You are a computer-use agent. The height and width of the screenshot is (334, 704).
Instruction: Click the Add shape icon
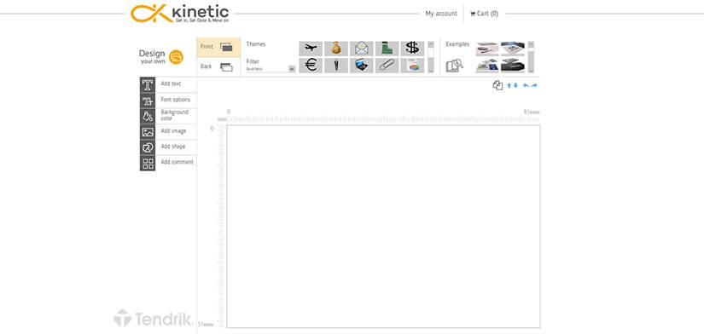(x=148, y=147)
